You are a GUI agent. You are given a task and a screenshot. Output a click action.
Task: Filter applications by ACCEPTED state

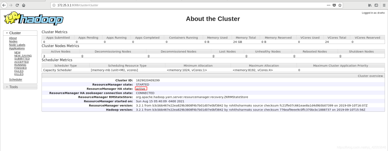pos(22,62)
